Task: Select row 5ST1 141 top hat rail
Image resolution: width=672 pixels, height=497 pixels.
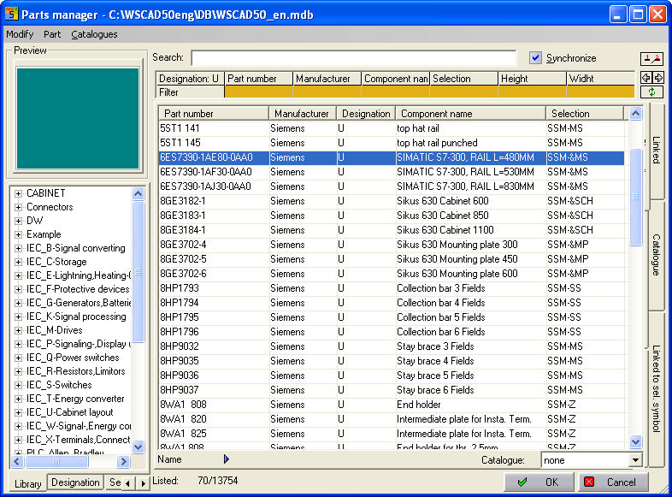Action: [x=392, y=128]
